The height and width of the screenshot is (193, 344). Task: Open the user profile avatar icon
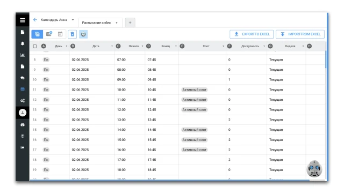(23, 113)
